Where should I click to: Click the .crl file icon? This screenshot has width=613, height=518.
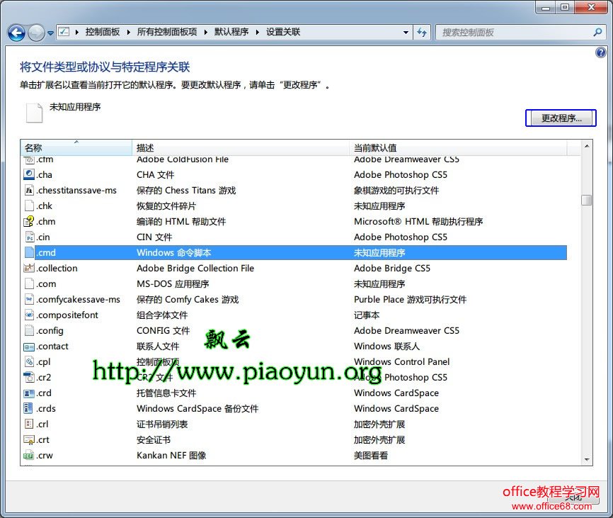point(29,424)
